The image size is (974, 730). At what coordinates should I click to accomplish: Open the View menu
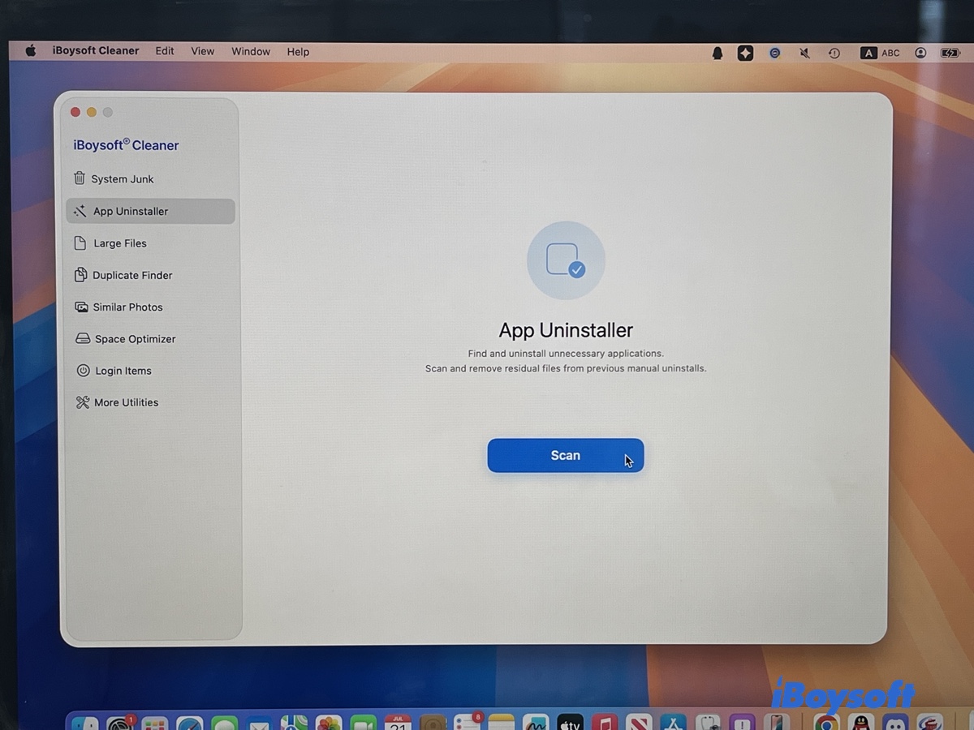203,51
